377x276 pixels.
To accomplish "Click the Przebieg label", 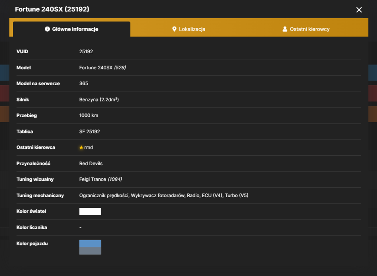I will pos(27,115).
